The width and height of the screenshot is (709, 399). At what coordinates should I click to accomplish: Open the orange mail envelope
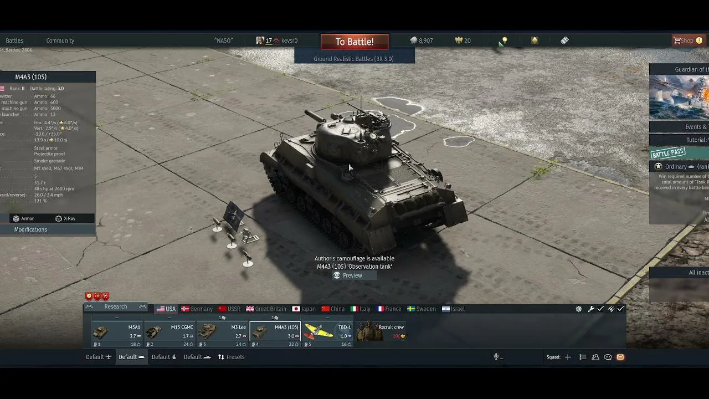coord(620,357)
